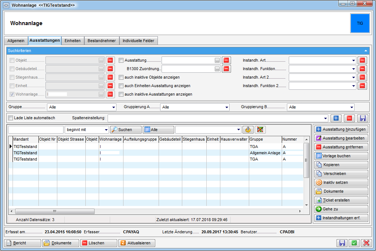The width and height of the screenshot is (376, 251).
Task: Clear the Instandh. Funktion 2 red minus
Action: click(362, 86)
